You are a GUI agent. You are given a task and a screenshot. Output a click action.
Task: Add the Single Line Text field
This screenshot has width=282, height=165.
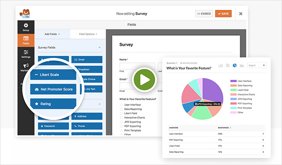pyautogui.click(x=92, y=89)
